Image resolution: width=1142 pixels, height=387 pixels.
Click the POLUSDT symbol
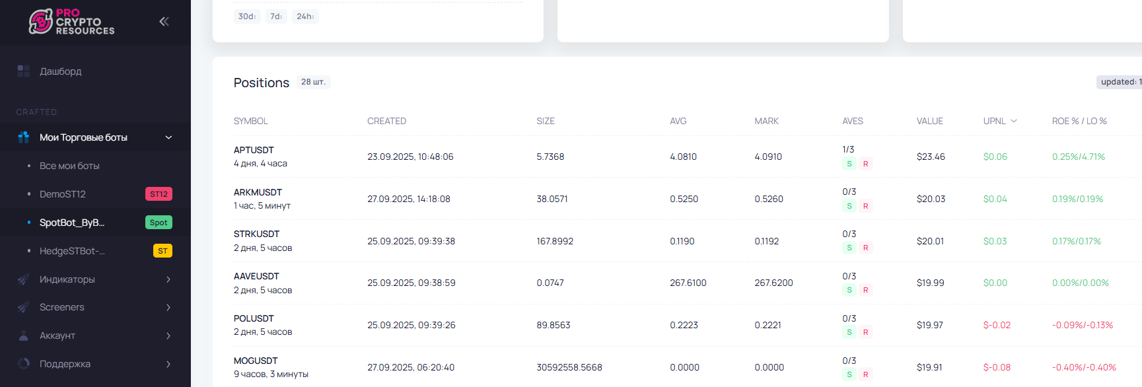254,318
